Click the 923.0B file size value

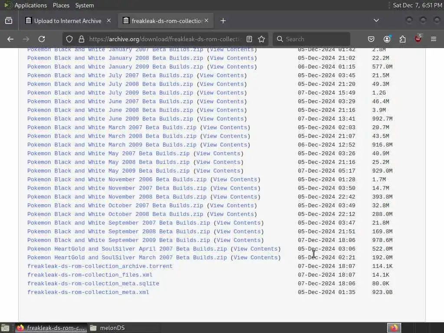[382, 292]
